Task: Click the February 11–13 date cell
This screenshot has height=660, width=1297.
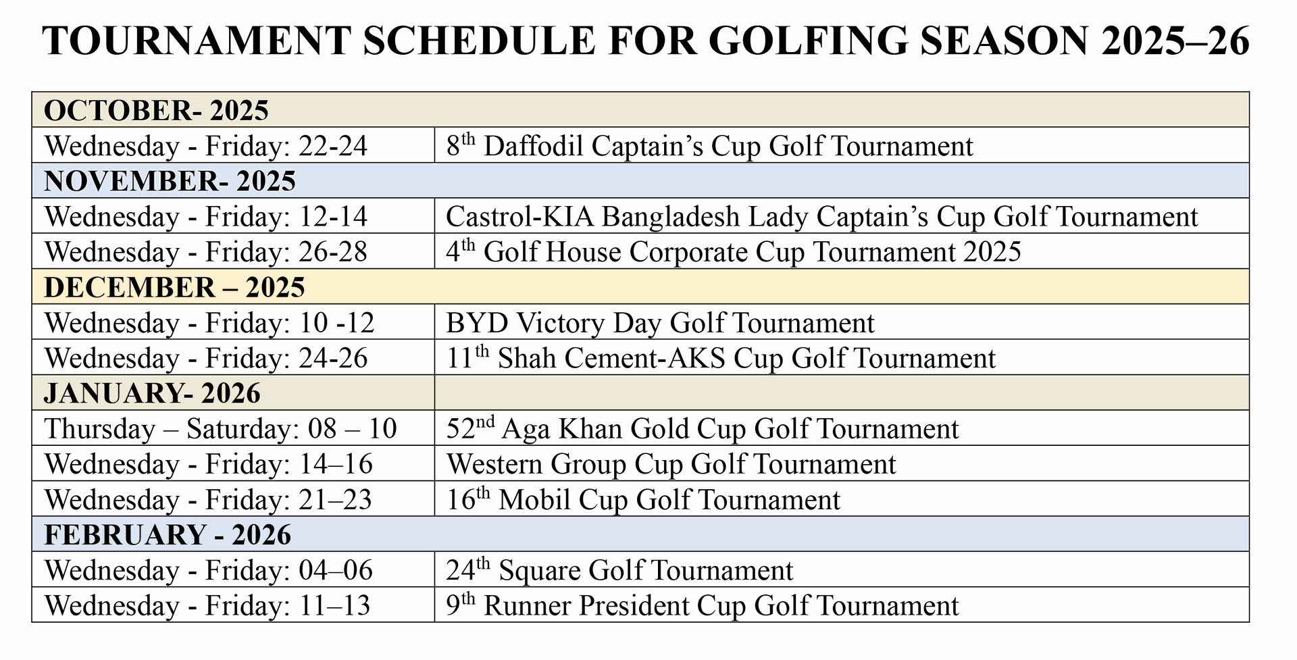Action: pyautogui.click(x=207, y=606)
